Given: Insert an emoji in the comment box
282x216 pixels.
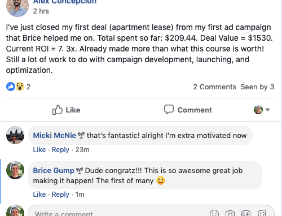Looking at the screenshot, I should point(214,213).
